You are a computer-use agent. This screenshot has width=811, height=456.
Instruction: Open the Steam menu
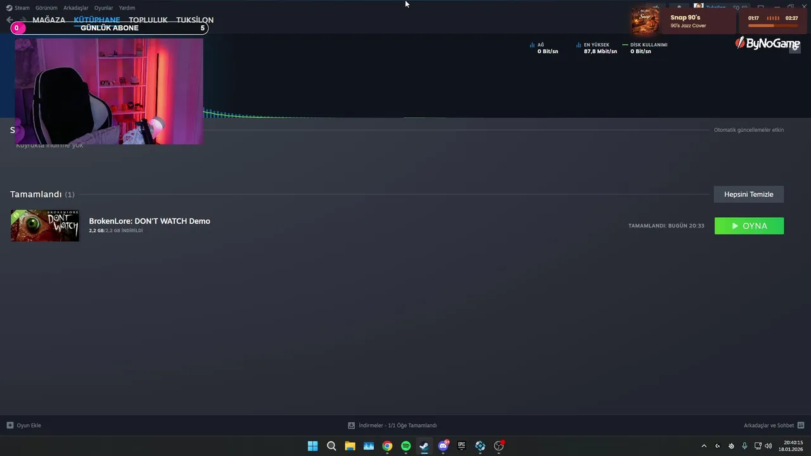(x=18, y=8)
